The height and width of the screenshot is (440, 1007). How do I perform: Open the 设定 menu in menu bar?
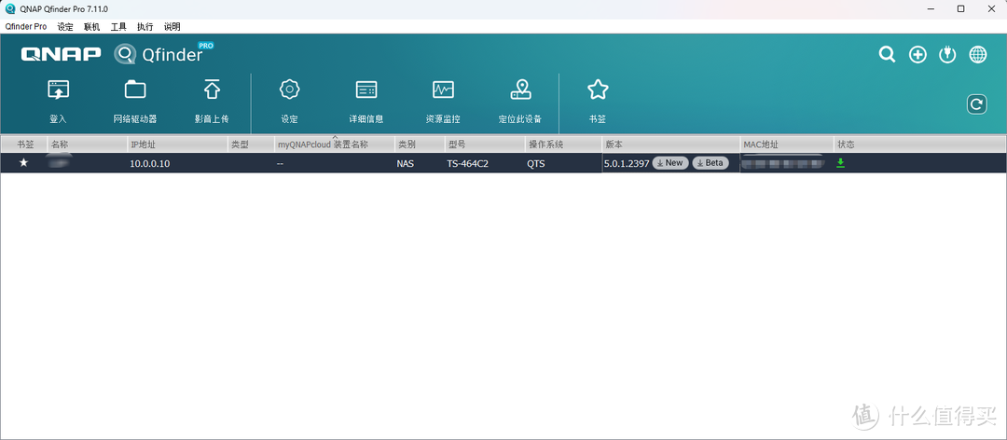pyautogui.click(x=65, y=26)
